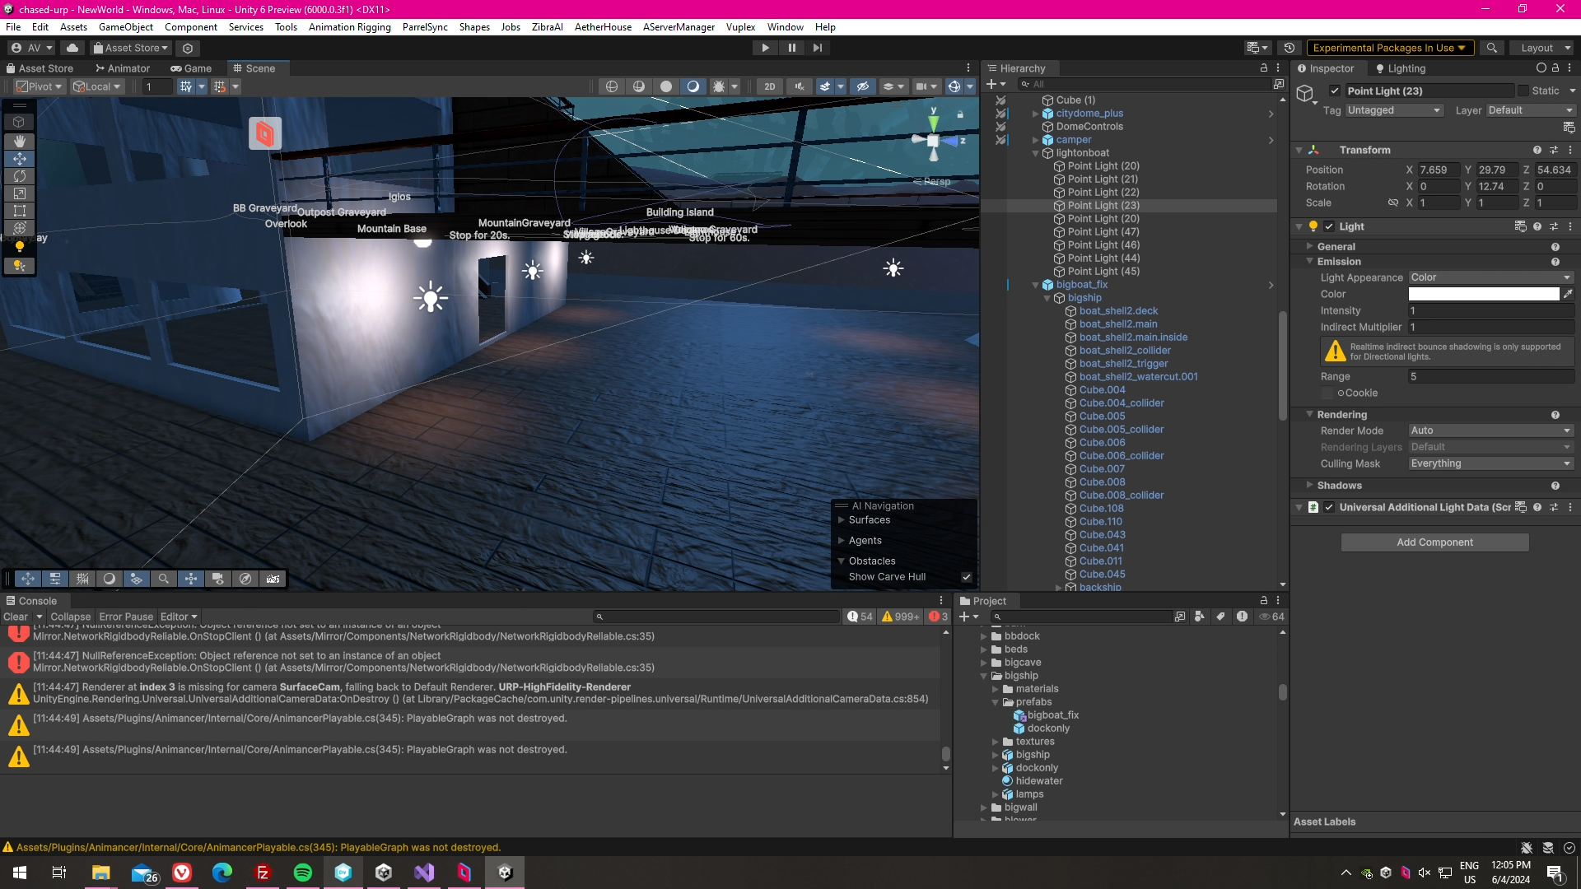1581x889 pixels.
Task: Collapse the lightonboat hierarchy item
Action: tap(1036, 153)
